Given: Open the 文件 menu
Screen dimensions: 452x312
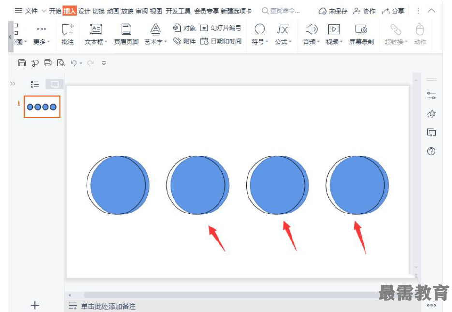Looking at the screenshot, I should [31, 11].
